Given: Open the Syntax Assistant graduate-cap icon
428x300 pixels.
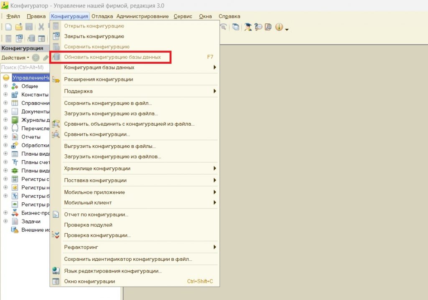Looking at the screenshot, I should click(249, 27).
